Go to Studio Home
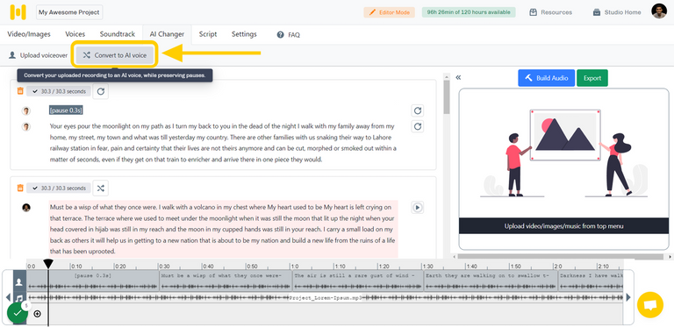This screenshot has width=674, height=327. [x=617, y=12]
